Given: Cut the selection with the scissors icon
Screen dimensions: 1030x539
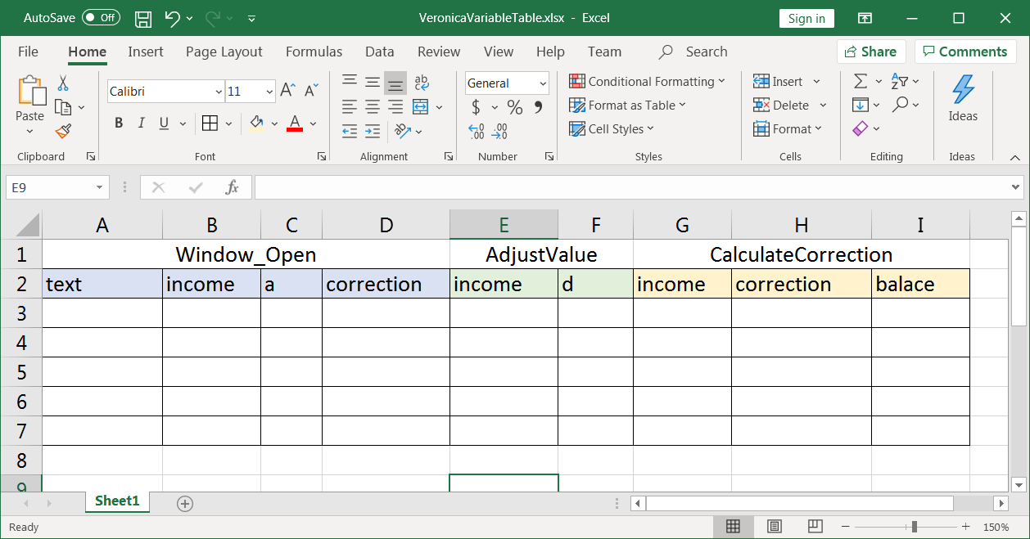Looking at the screenshot, I should tap(63, 83).
